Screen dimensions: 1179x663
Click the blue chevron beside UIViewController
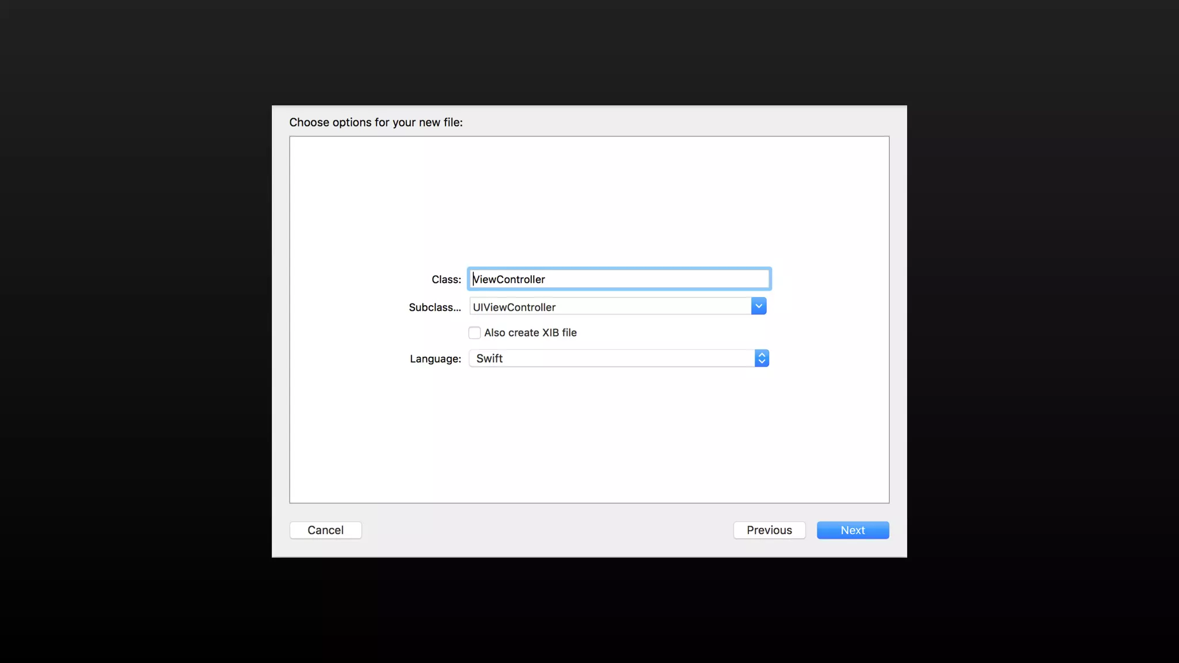(758, 306)
